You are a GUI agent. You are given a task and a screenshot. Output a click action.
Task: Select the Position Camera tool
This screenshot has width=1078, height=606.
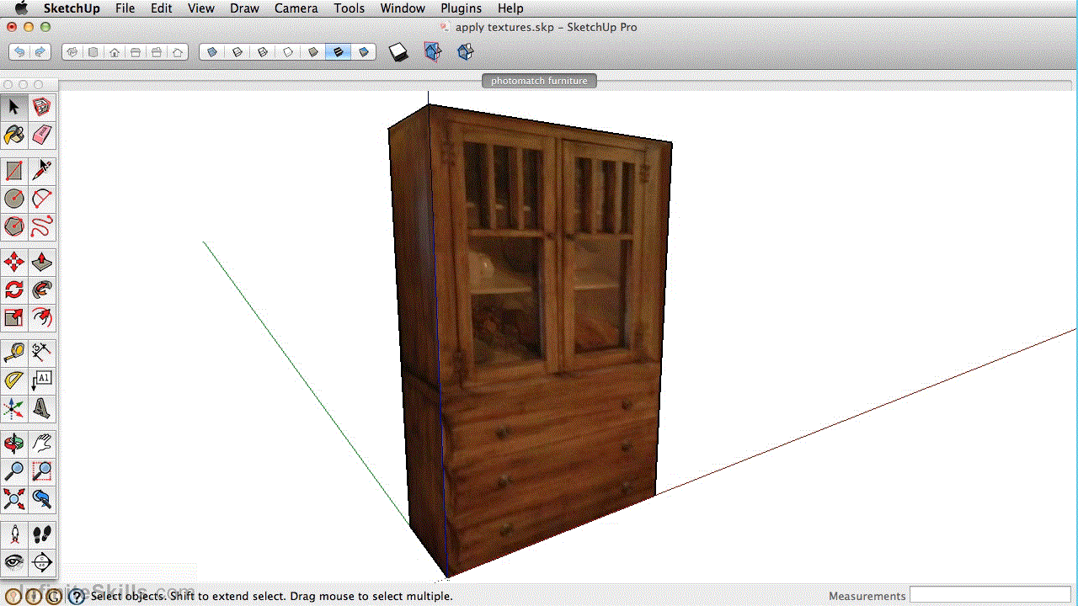click(x=14, y=534)
